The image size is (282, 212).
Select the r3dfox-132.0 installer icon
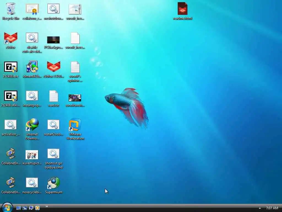53,69
